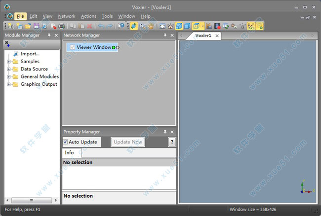
Task: Expand the Graphics Output folder node
Action: (x=8, y=84)
